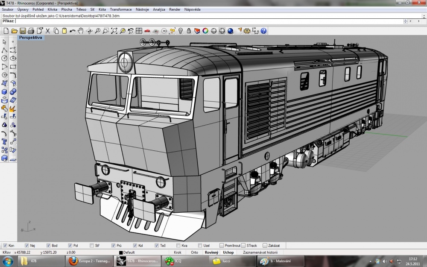Screen dimensions: 427x267
Task: Open Rhino options with the gear icon
Action: point(247,31)
